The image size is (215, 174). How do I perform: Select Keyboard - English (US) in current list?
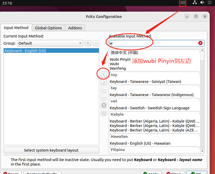[x=51, y=51]
